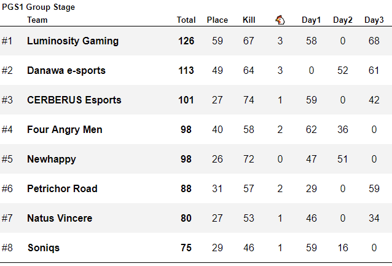Click Soniqs' total score 75
Screen dimensions: 392x266
point(186,248)
